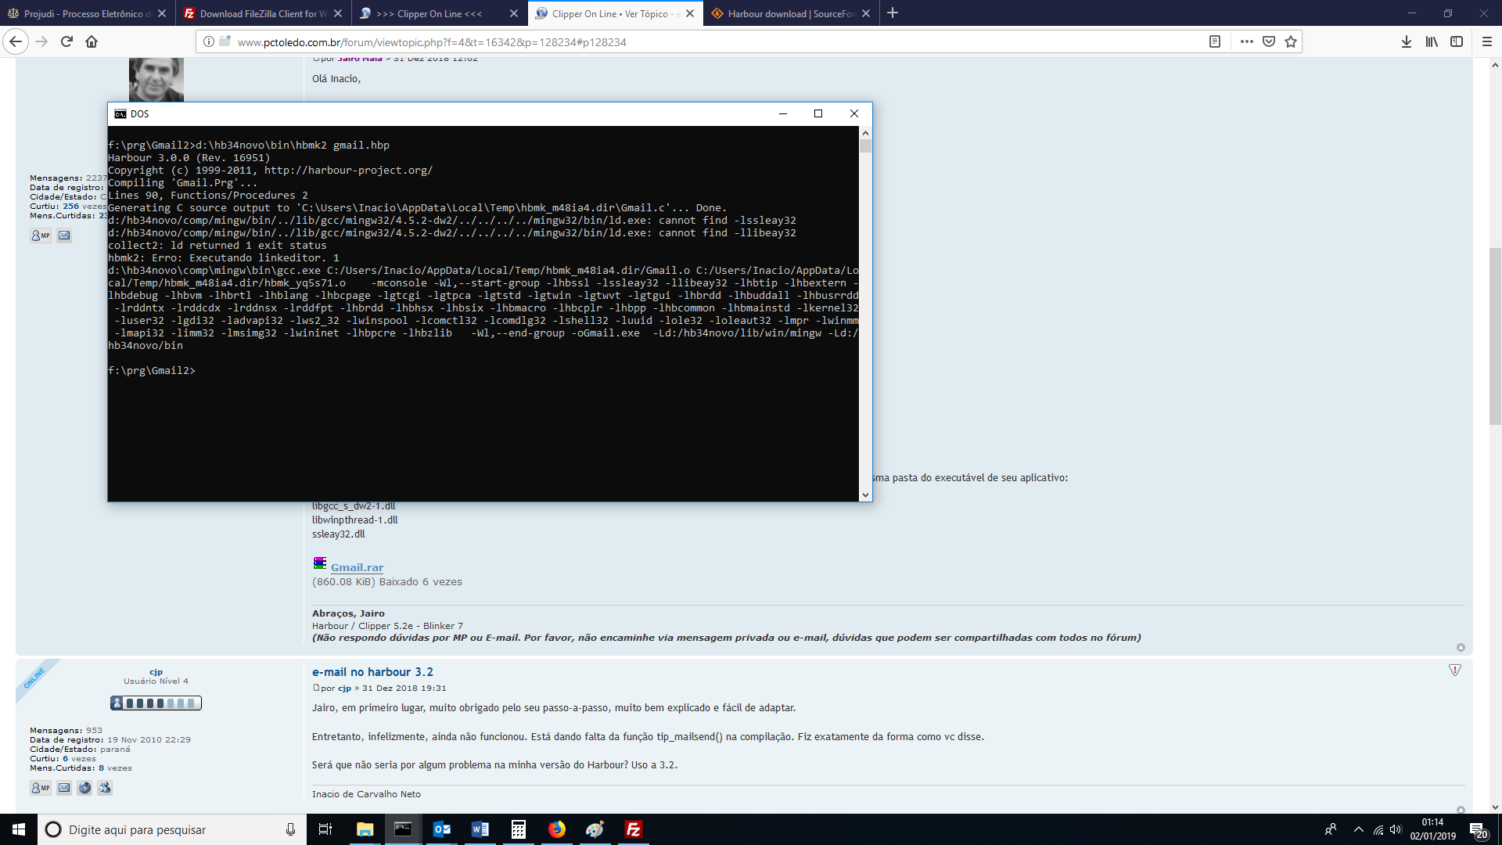Open FileZilla from the taskbar
Viewport: 1502px width, 845px height.
(634, 829)
